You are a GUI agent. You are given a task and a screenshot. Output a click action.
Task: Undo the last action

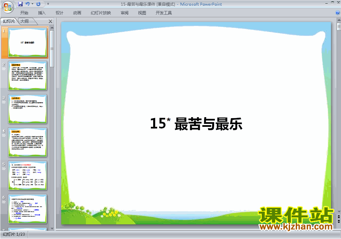click(x=27, y=4)
